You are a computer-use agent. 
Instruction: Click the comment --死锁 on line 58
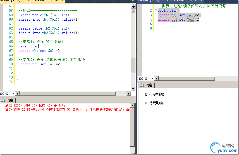tap(48, 11)
